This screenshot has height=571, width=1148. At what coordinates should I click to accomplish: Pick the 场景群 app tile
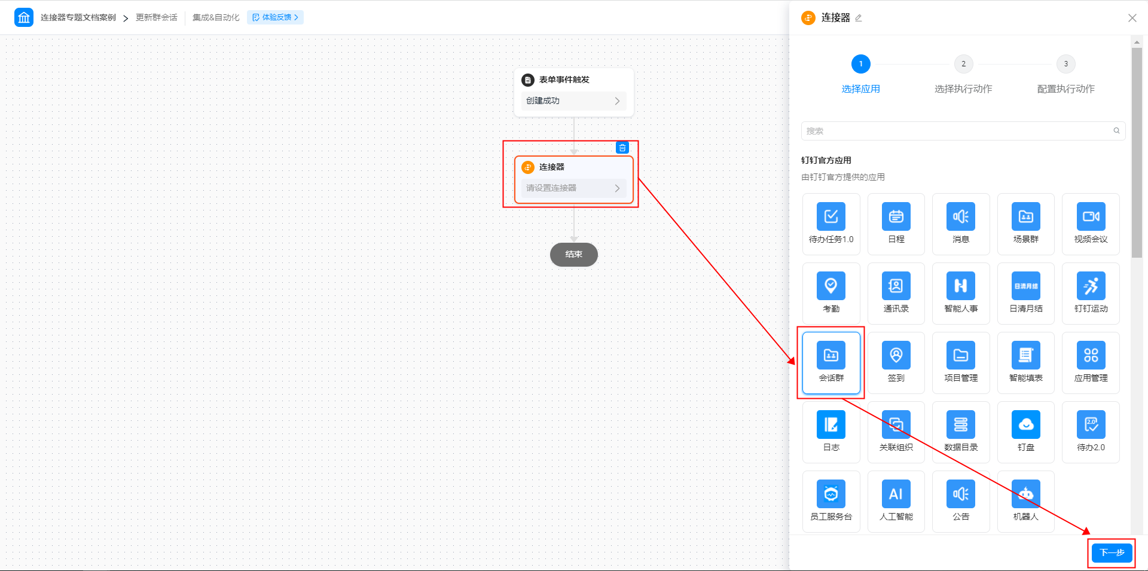pyautogui.click(x=1026, y=224)
